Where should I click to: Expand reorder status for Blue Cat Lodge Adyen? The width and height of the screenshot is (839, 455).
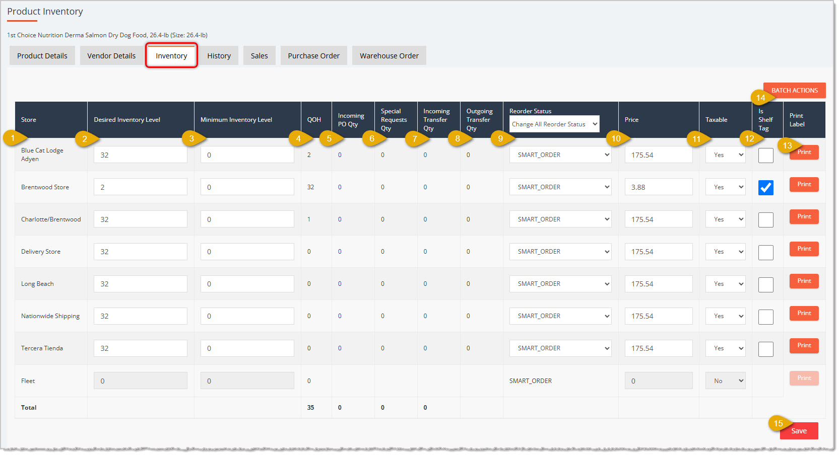[560, 155]
